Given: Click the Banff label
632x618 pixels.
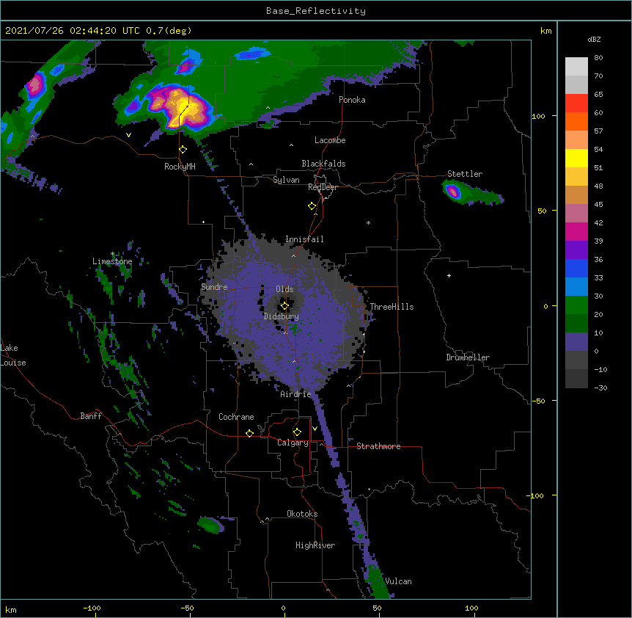Looking at the screenshot, I should 91,416.
